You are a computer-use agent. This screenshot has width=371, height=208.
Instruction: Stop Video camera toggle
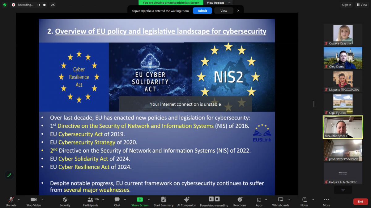tap(33, 202)
